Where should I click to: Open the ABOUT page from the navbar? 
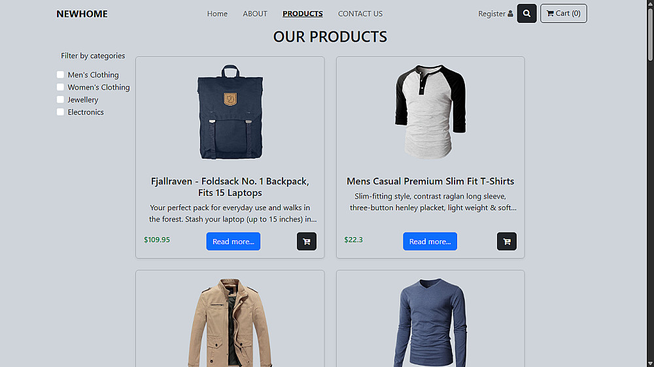[x=255, y=14]
